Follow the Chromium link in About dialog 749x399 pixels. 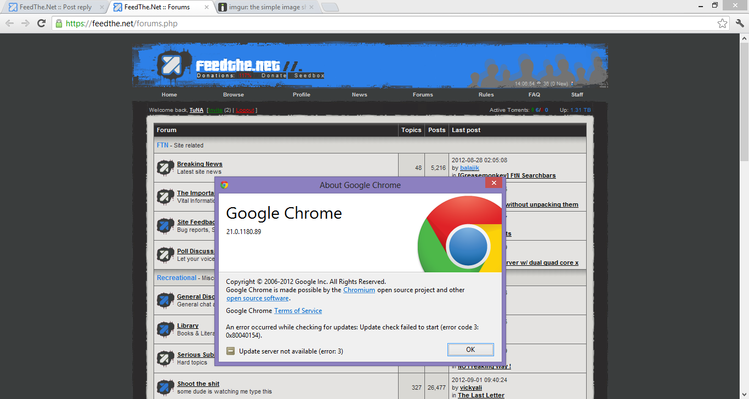point(359,290)
